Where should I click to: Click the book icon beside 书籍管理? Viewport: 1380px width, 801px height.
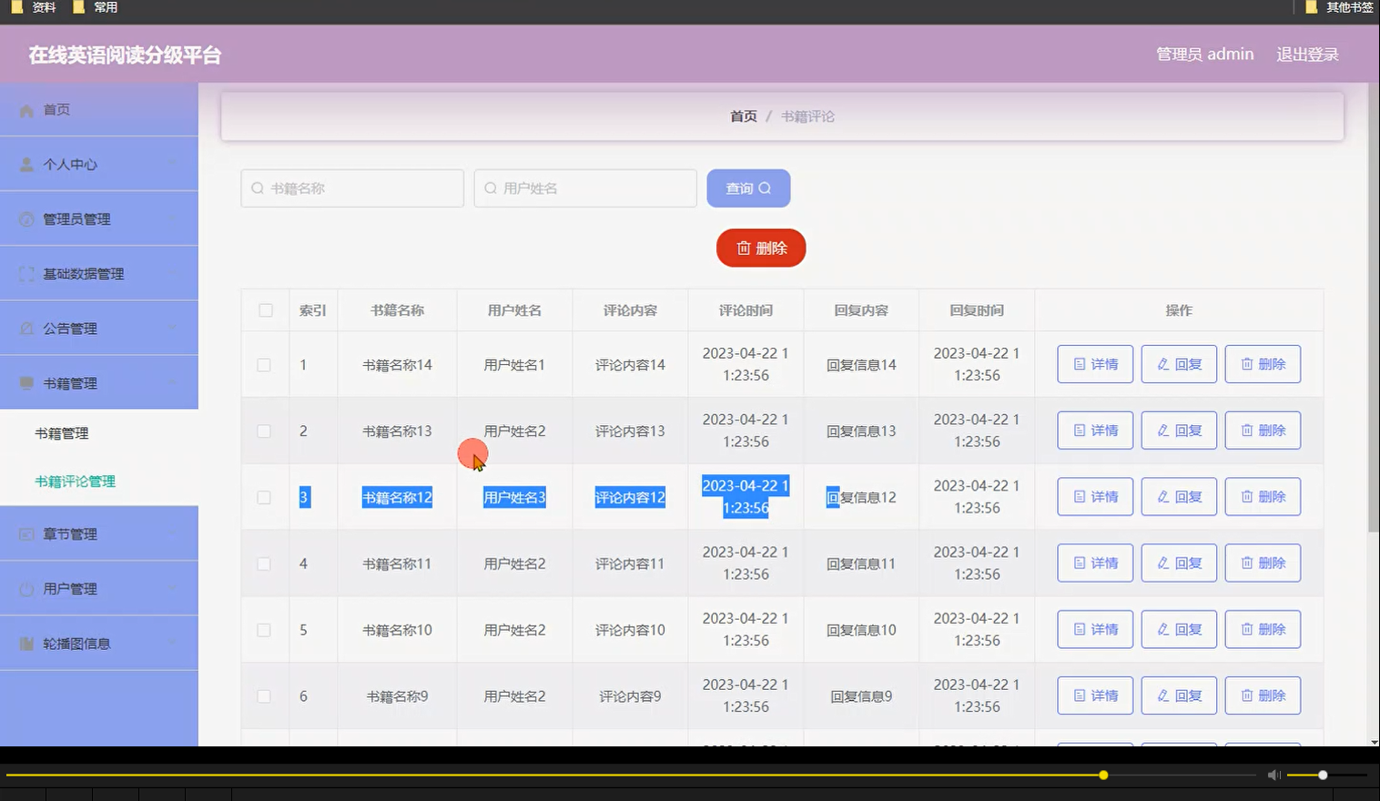[x=27, y=383]
